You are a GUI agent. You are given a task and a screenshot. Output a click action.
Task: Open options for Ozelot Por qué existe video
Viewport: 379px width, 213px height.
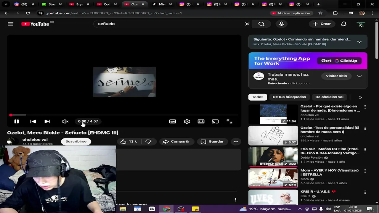[365, 107]
